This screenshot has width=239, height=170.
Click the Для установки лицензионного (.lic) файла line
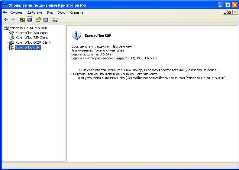pos(152,78)
